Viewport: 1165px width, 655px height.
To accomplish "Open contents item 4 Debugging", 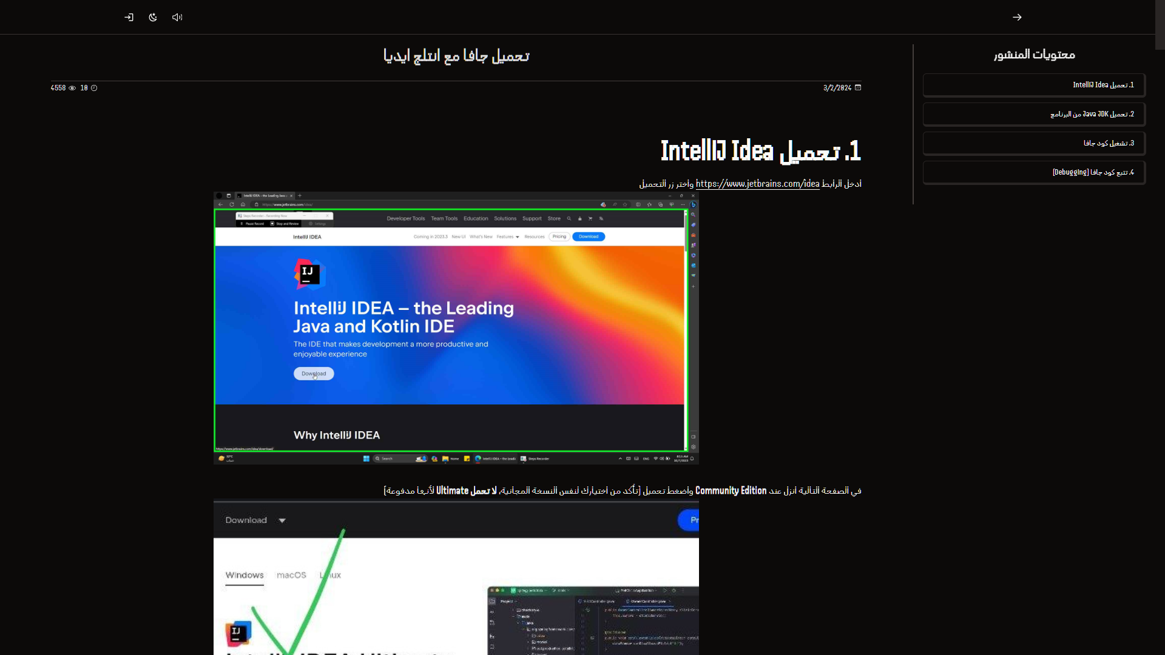I will point(1034,172).
